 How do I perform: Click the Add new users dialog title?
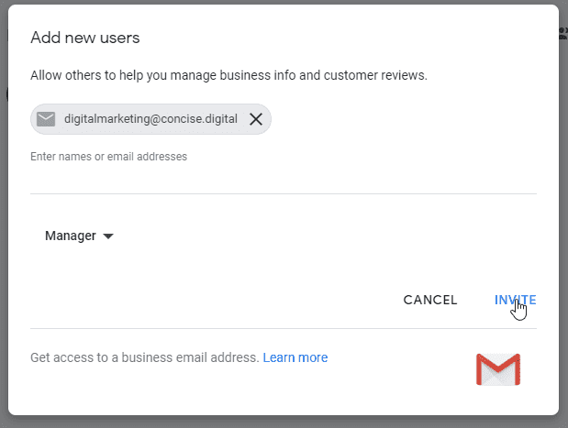(84, 38)
